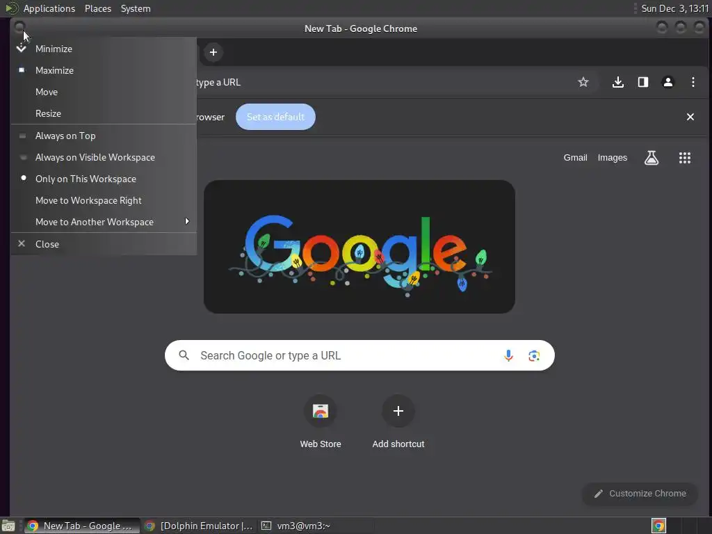Click the Google search box
Viewport: 712px width, 534px height.
coord(359,355)
